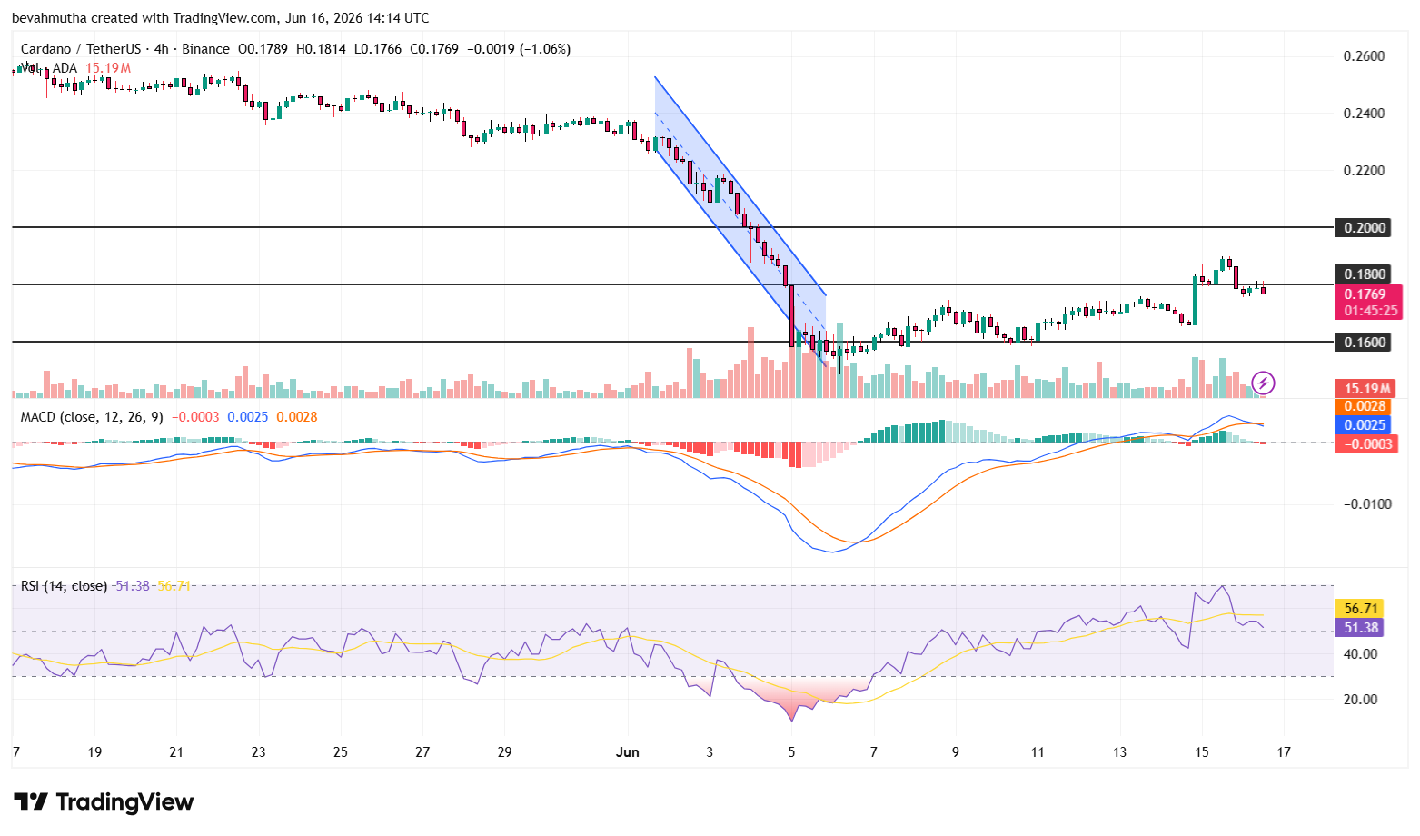Click the yellow RSI MA label 56.71
Image resolution: width=1420 pixels, height=836 pixels.
[x=1360, y=609]
